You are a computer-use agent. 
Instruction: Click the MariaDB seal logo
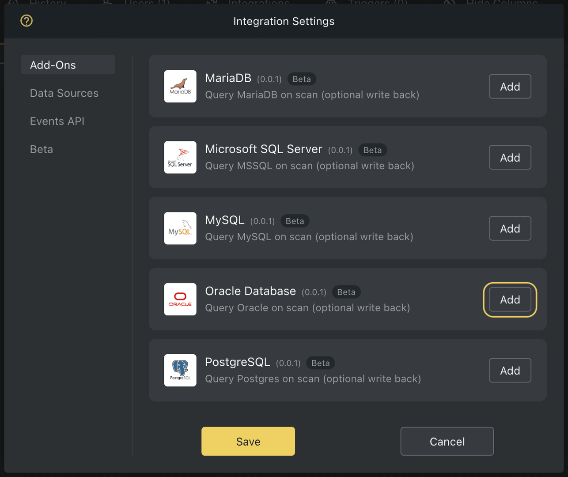(180, 86)
